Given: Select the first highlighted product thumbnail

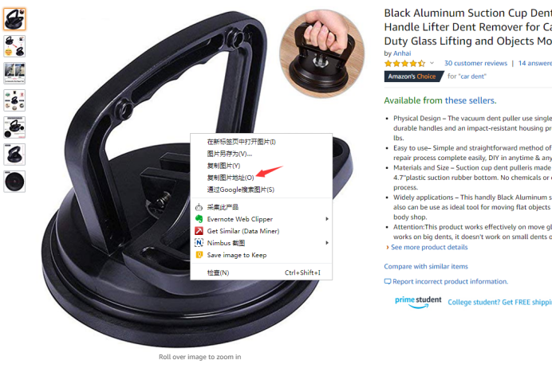Looking at the screenshot, I should click(14, 19).
